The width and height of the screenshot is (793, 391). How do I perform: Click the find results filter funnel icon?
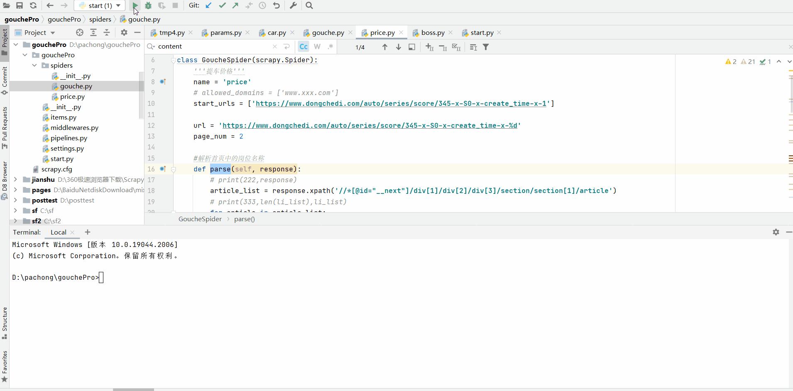pos(486,47)
